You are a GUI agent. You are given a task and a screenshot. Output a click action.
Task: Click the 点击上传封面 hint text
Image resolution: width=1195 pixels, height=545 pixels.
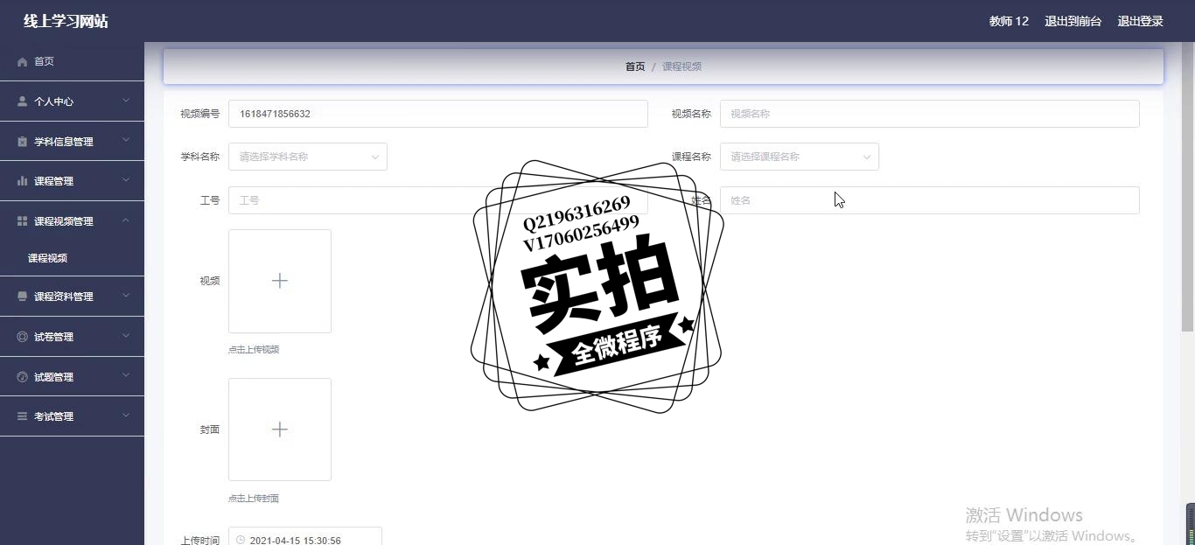[254, 499]
